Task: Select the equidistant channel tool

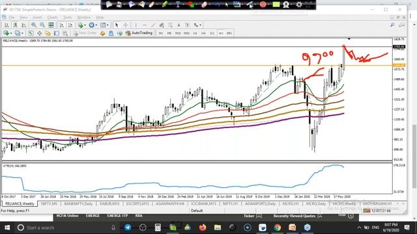Action: tap(162, 25)
